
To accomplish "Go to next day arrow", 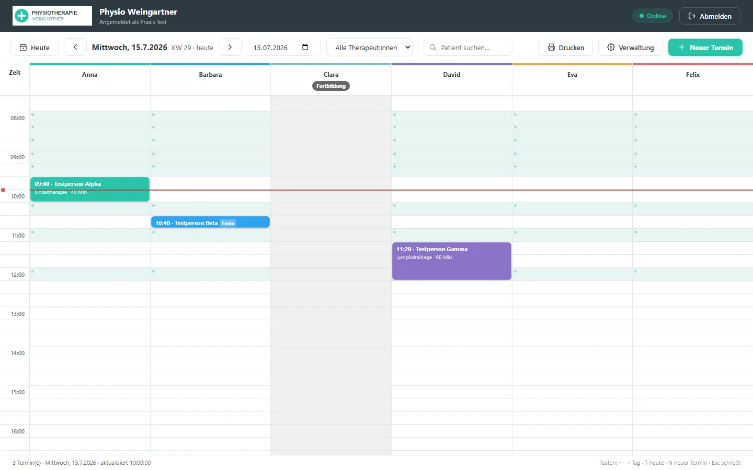I will click(230, 47).
